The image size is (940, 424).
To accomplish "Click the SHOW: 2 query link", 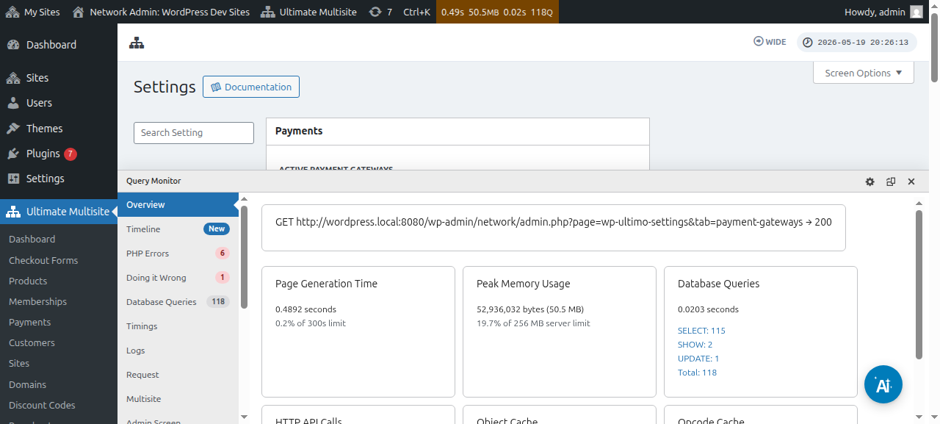I will point(695,345).
